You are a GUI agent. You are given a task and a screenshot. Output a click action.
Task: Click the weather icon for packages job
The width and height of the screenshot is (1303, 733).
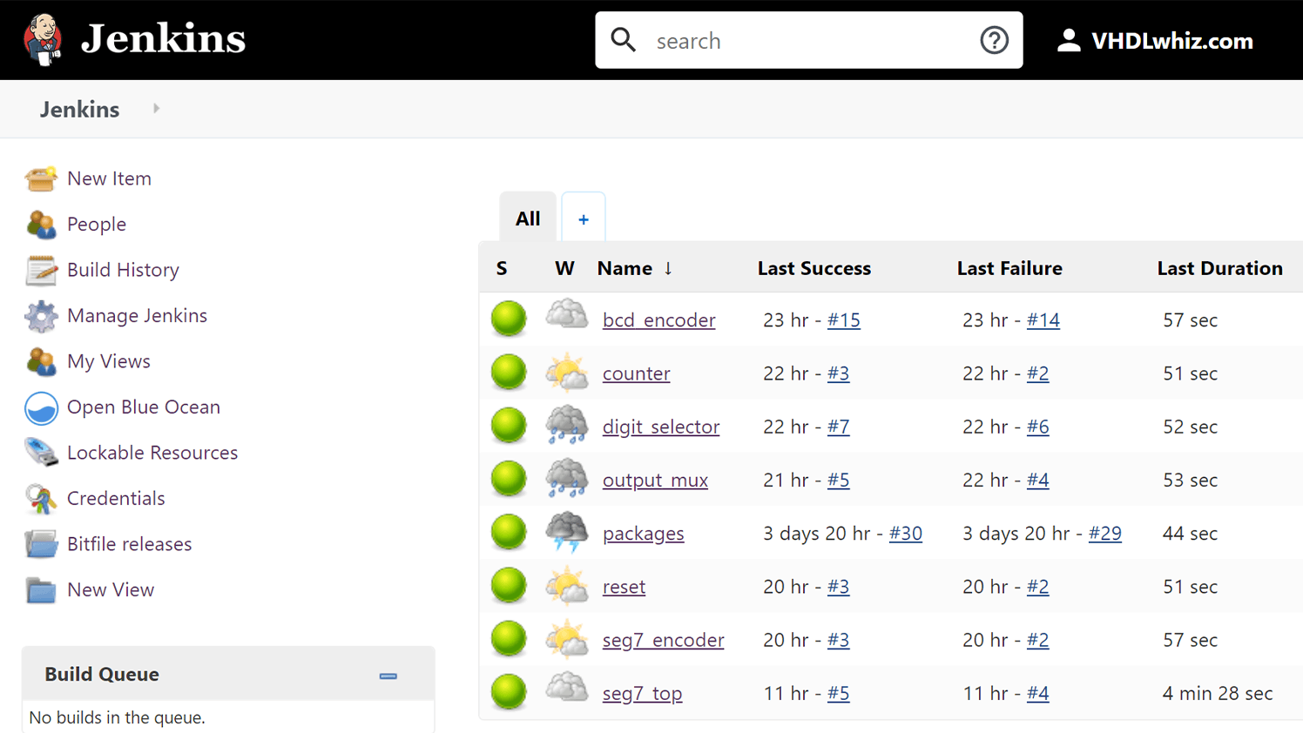567,532
